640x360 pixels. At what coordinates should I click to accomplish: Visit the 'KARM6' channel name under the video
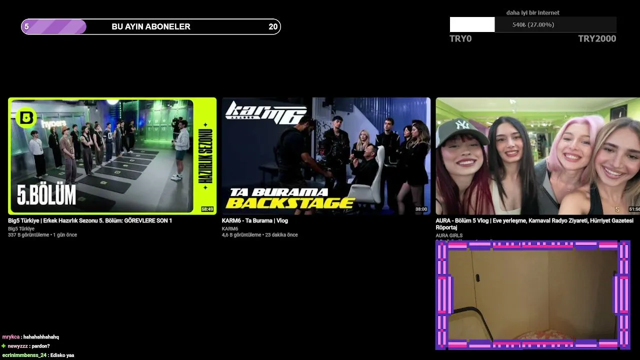click(230, 228)
